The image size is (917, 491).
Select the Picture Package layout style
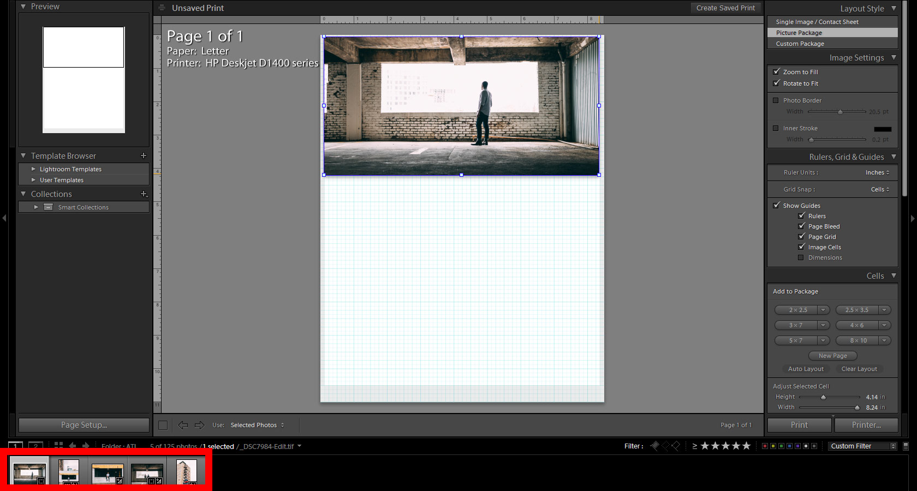(832, 33)
